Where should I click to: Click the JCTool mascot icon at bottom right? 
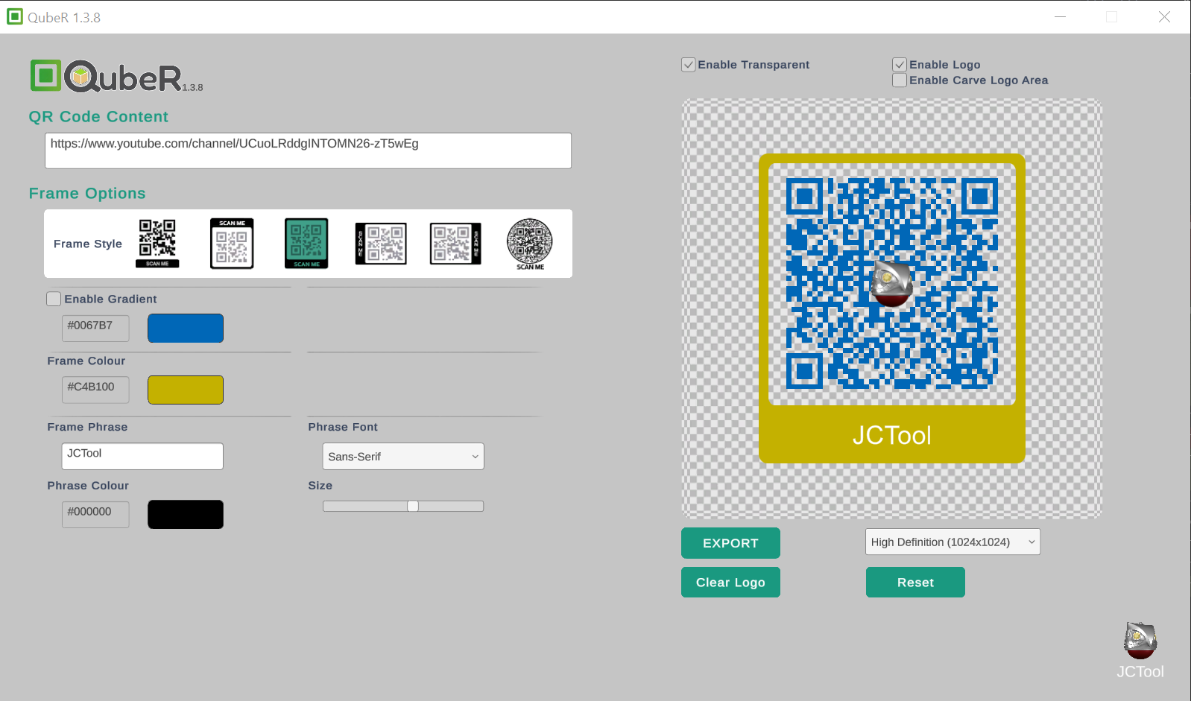(1140, 641)
